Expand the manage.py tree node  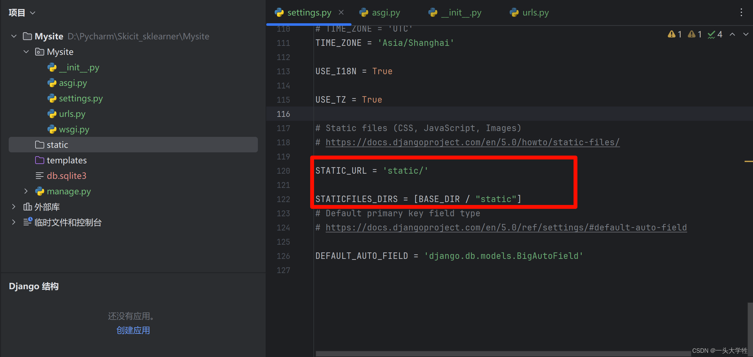coord(26,191)
